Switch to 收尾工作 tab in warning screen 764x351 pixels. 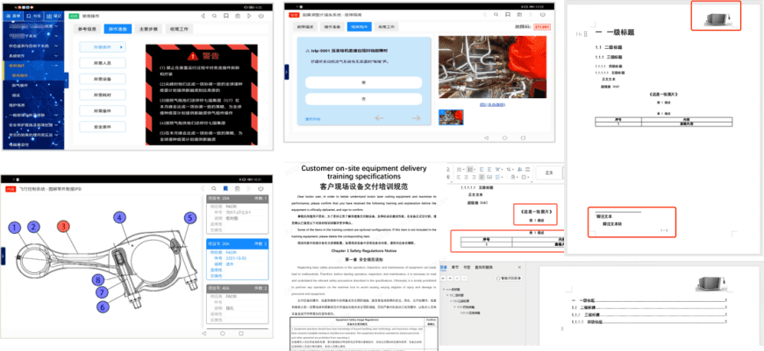[x=179, y=29]
